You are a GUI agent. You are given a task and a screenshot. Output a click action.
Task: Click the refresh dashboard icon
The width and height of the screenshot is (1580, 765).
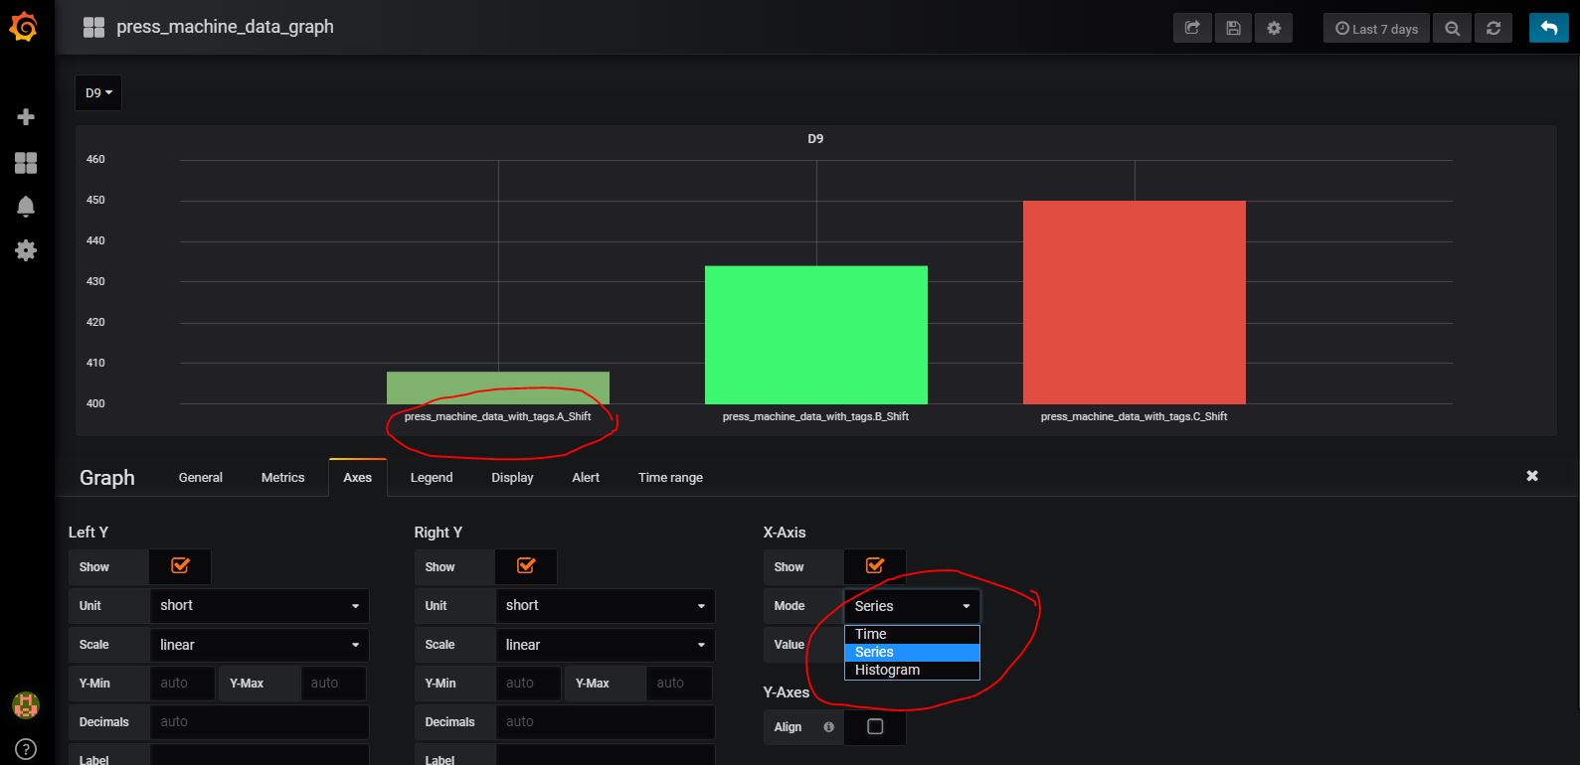[1493, 28]
